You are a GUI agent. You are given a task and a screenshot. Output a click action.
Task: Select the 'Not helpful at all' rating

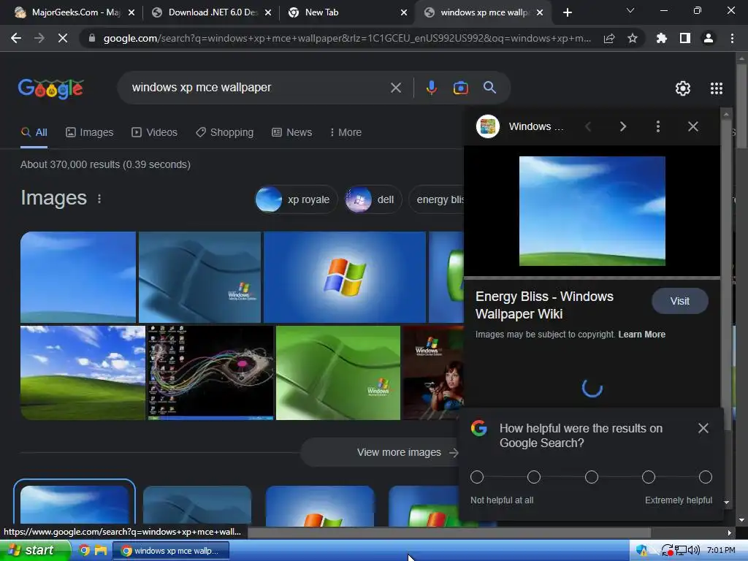pyautogui.click(x=476, y=477)
